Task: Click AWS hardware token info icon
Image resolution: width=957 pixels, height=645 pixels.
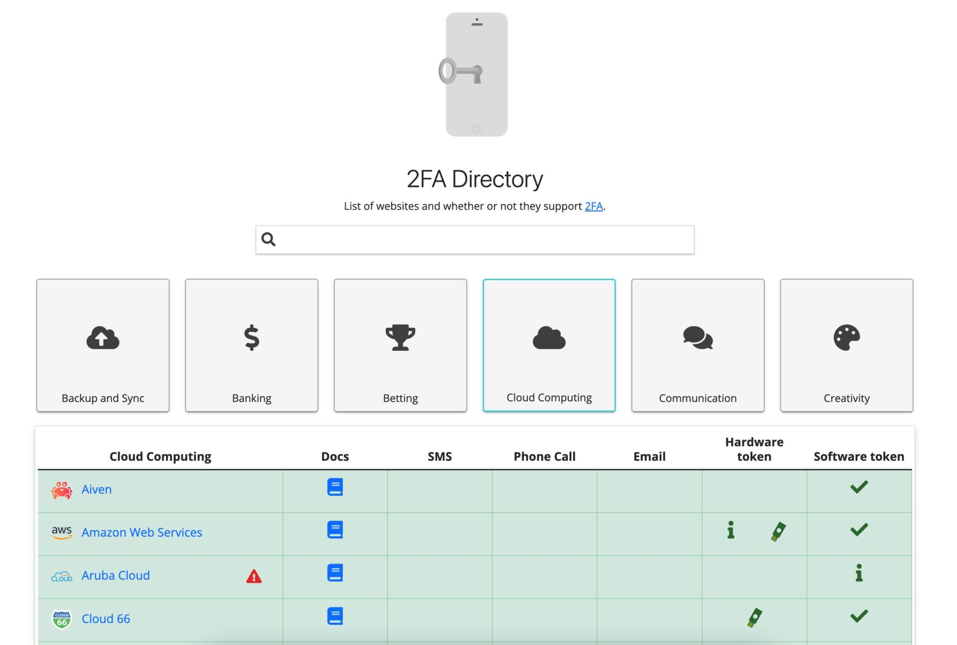Action: pos(730,530)
